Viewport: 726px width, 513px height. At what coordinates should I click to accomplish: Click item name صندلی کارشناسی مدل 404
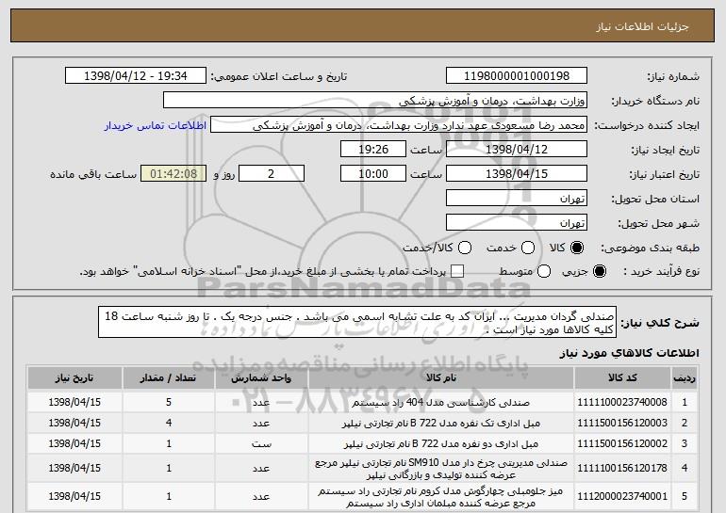441,403
